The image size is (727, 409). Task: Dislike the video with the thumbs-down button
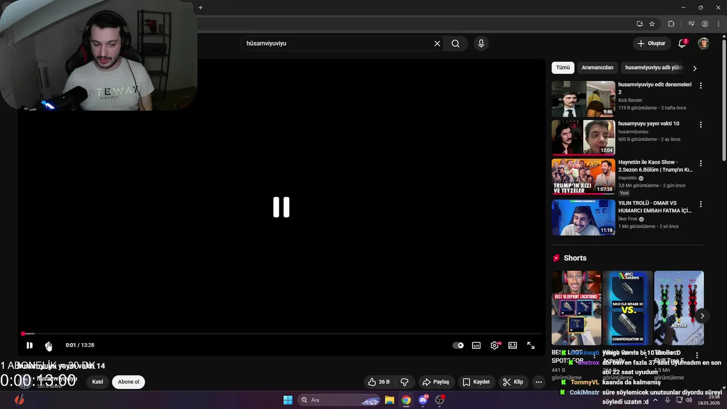point(405,382)
